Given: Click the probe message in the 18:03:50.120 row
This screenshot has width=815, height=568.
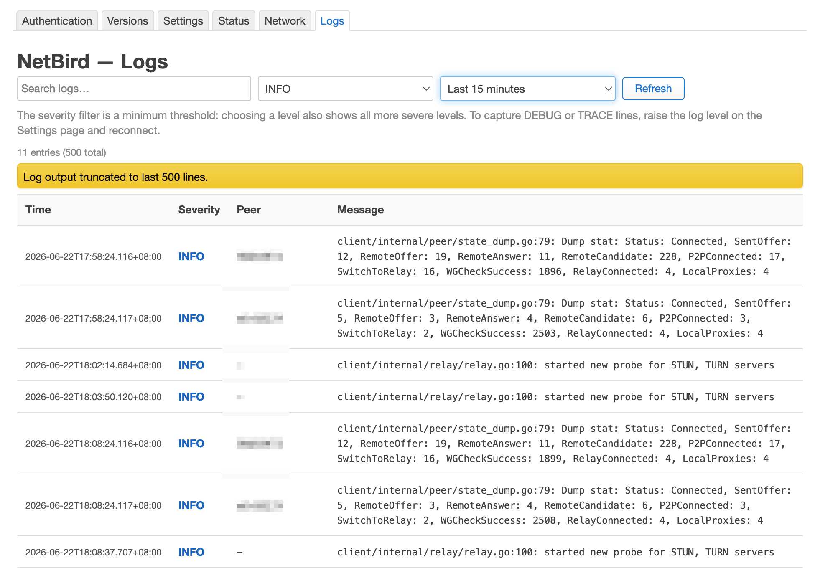Looking at the screenshot, I should [x=555, y=397].
